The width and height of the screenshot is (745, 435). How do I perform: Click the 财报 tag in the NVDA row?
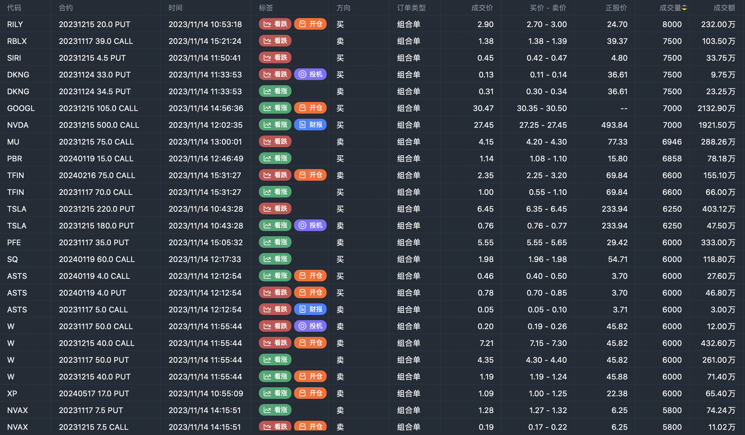pos(311,125)
